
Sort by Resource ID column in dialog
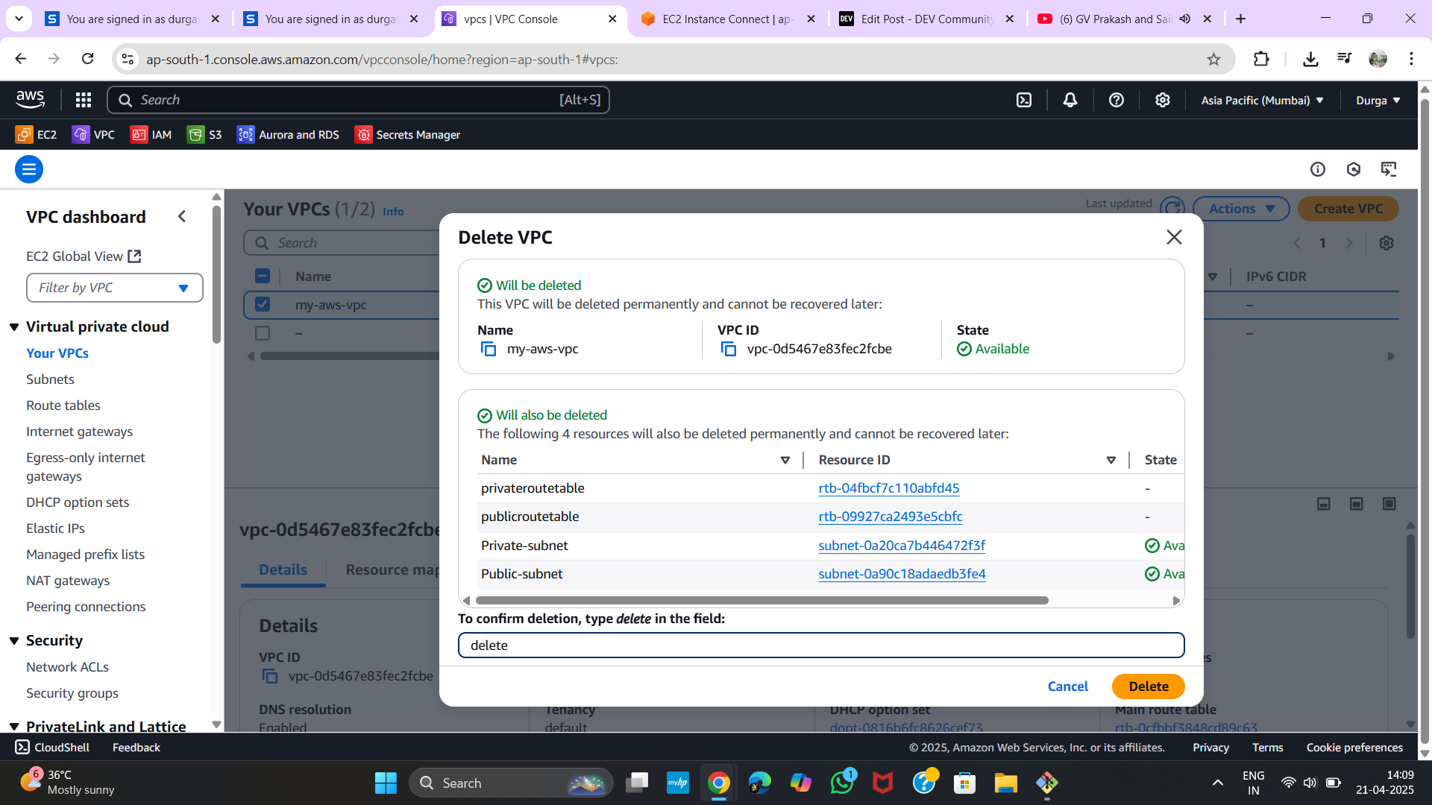pyautogui.click(x=1111, y=461)
